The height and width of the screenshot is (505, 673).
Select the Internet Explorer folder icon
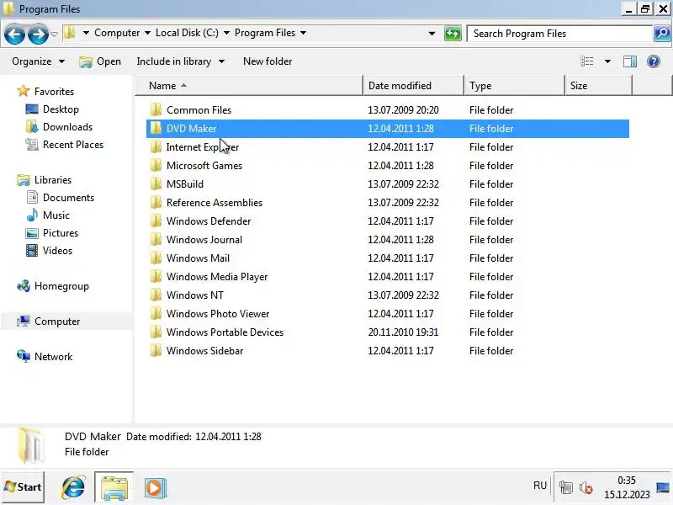coord(156,146)
